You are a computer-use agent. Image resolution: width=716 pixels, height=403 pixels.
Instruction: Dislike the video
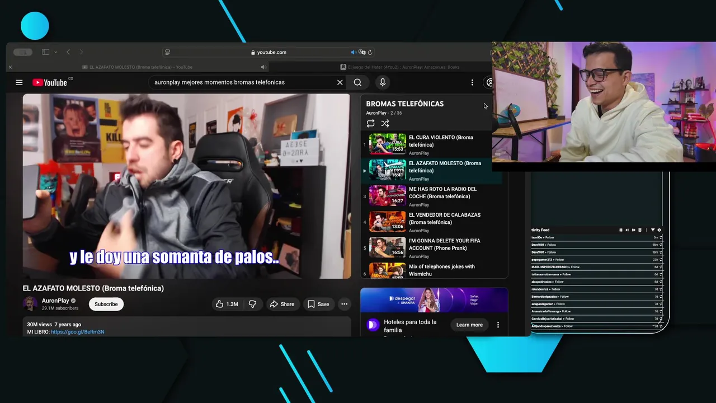(253, 304)
